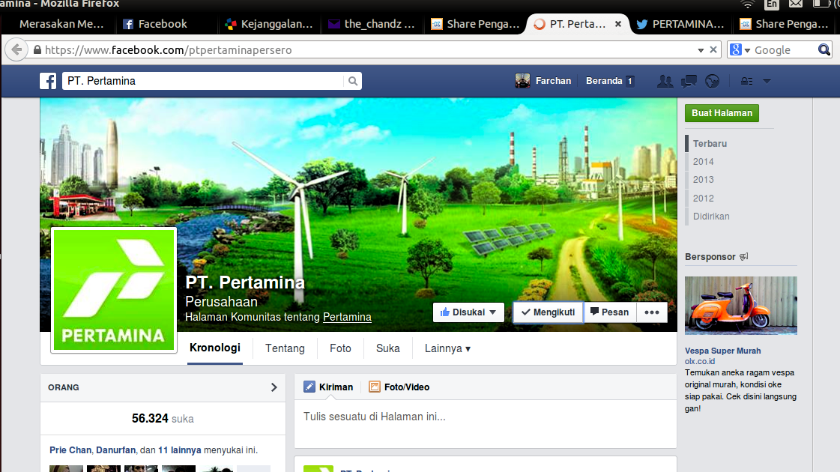Image resolution: width=840 pixels, height=472 pixels.
Task: Open the privacy shortcuts lock icon
Action: [746, 81]
